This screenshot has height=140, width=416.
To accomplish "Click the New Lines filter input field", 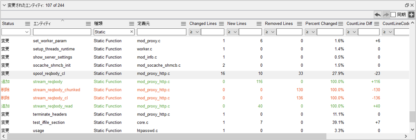I will tap(251, 32).
